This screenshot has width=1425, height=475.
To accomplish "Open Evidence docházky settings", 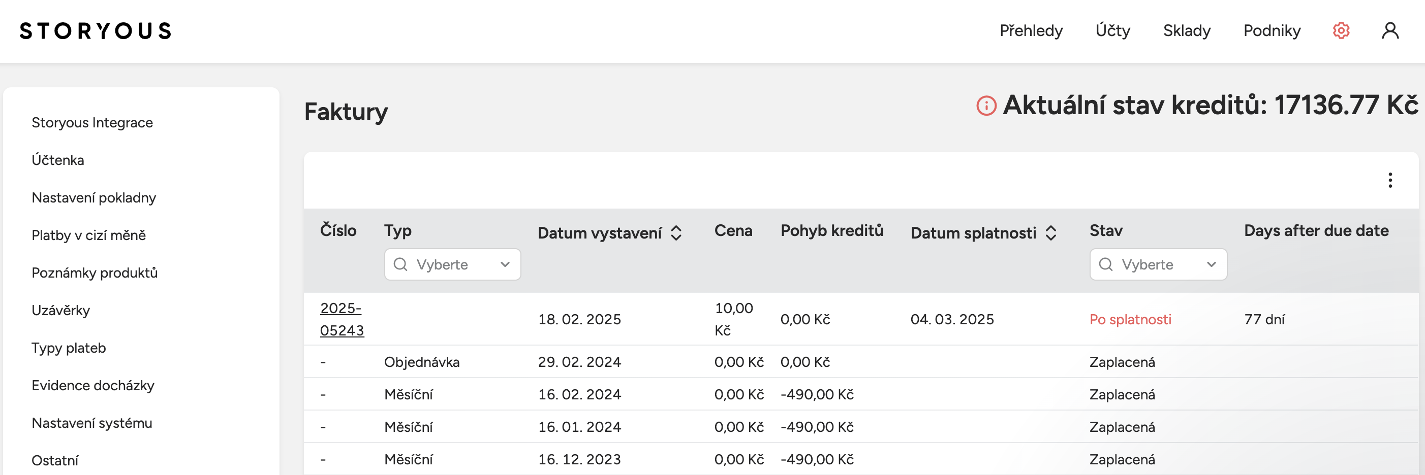I will click(x=92, y=386).
